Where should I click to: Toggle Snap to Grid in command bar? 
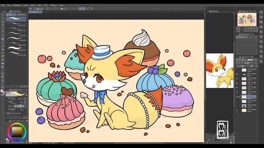click(87, 9)
